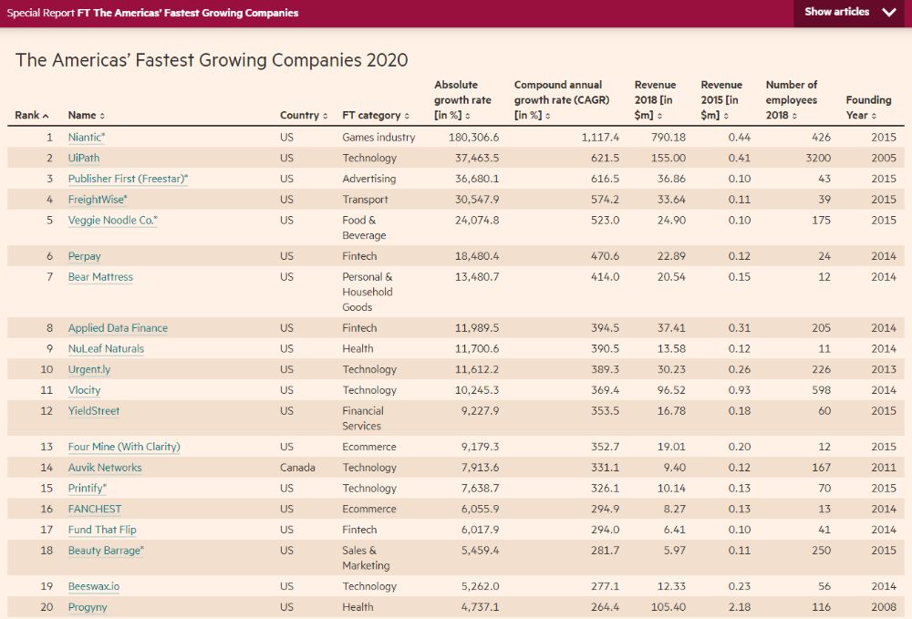The width and height of the screenshot is (912, 619).
Task: Open the FANCHEST company link
Action: pos(95,510)
